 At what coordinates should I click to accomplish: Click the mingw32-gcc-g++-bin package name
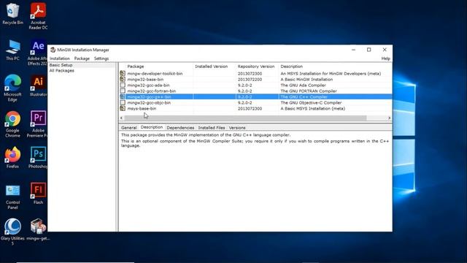coord(149,96)
